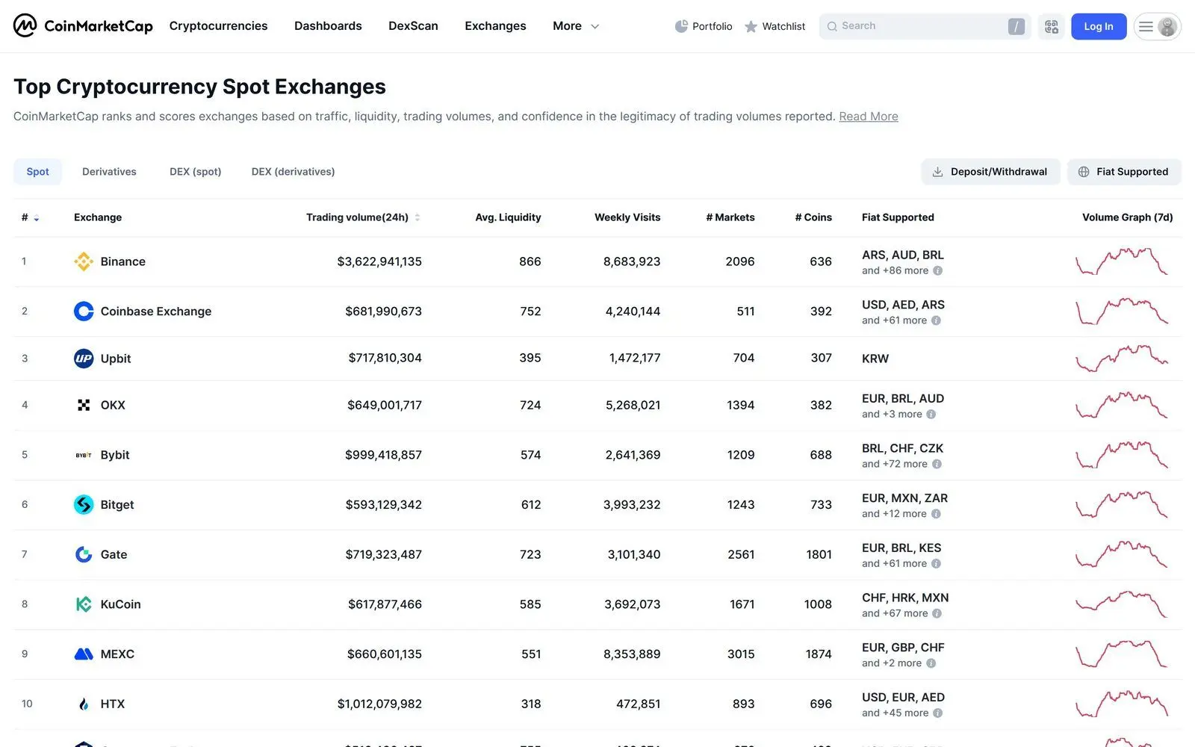This screenshot has width=1195, height=747.
Task: Click info icon beside Coinbase's +61 more
Action: tap(936, 320)
